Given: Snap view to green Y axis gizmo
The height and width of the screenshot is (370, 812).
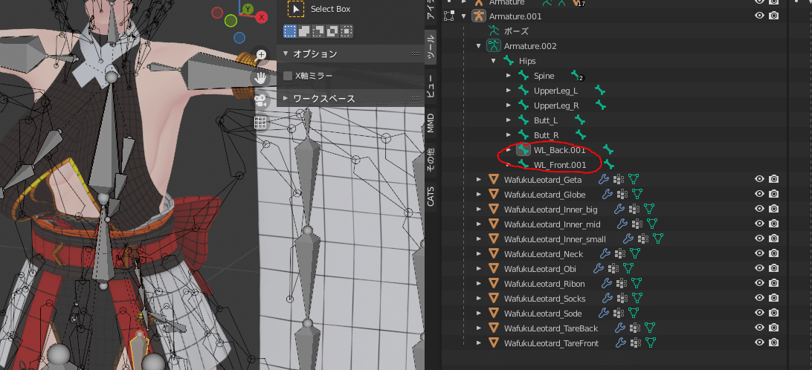Looking at the screenshot, I should pos(248,9).
